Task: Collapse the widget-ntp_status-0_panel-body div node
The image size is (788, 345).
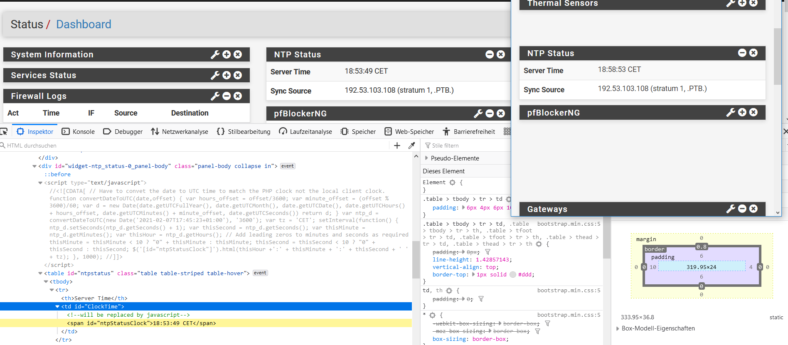Action: (34, 166)
